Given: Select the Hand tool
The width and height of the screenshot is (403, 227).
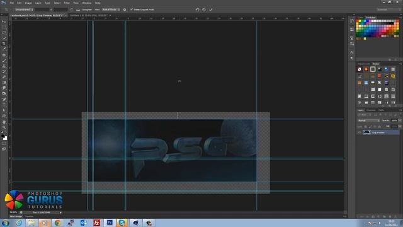Looking at the screenshot, I should click(x=4, y=122).
